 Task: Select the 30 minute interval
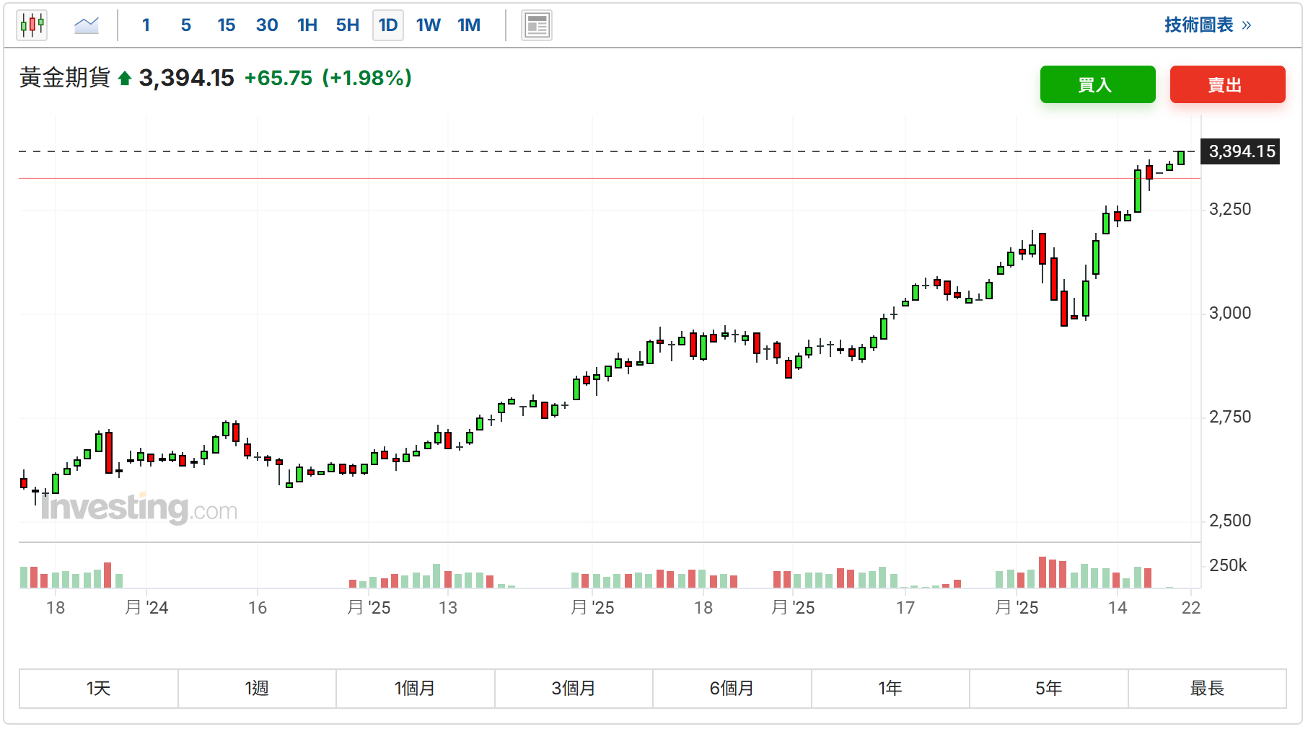click(267, 25)
